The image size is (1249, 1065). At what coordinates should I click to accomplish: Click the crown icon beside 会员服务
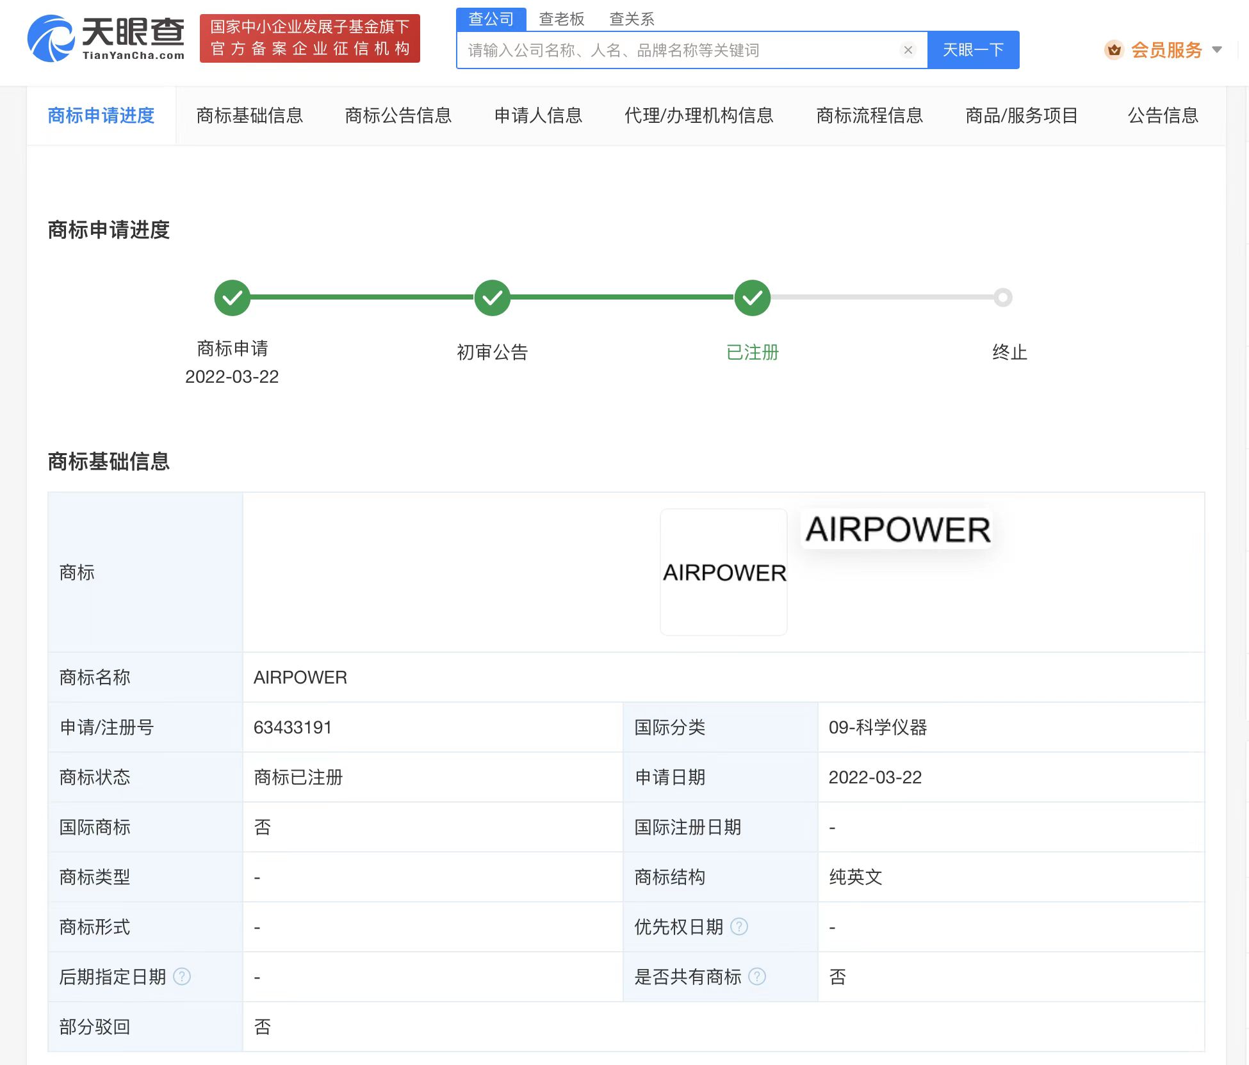click(x=1114, y=49)
